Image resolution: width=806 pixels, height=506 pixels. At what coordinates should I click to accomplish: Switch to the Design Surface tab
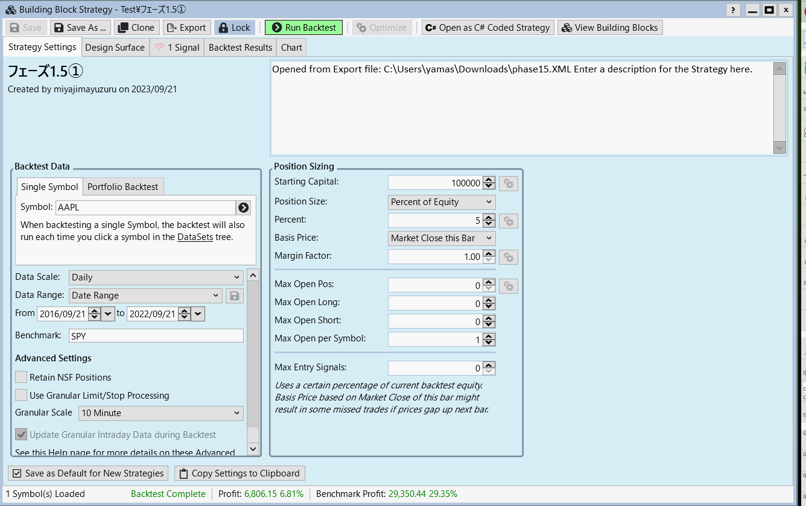[115, 48]
